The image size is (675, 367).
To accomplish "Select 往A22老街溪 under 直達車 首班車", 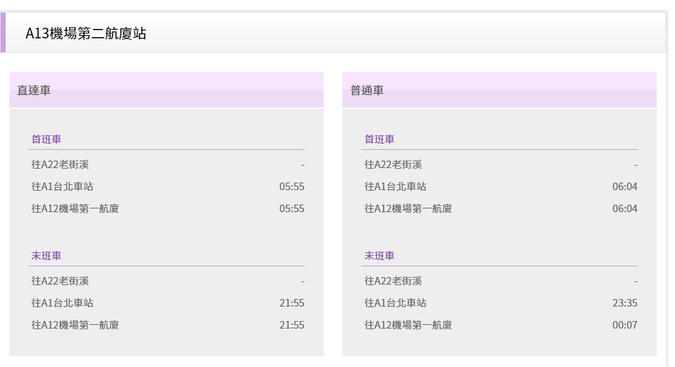I will pos(60,164).
